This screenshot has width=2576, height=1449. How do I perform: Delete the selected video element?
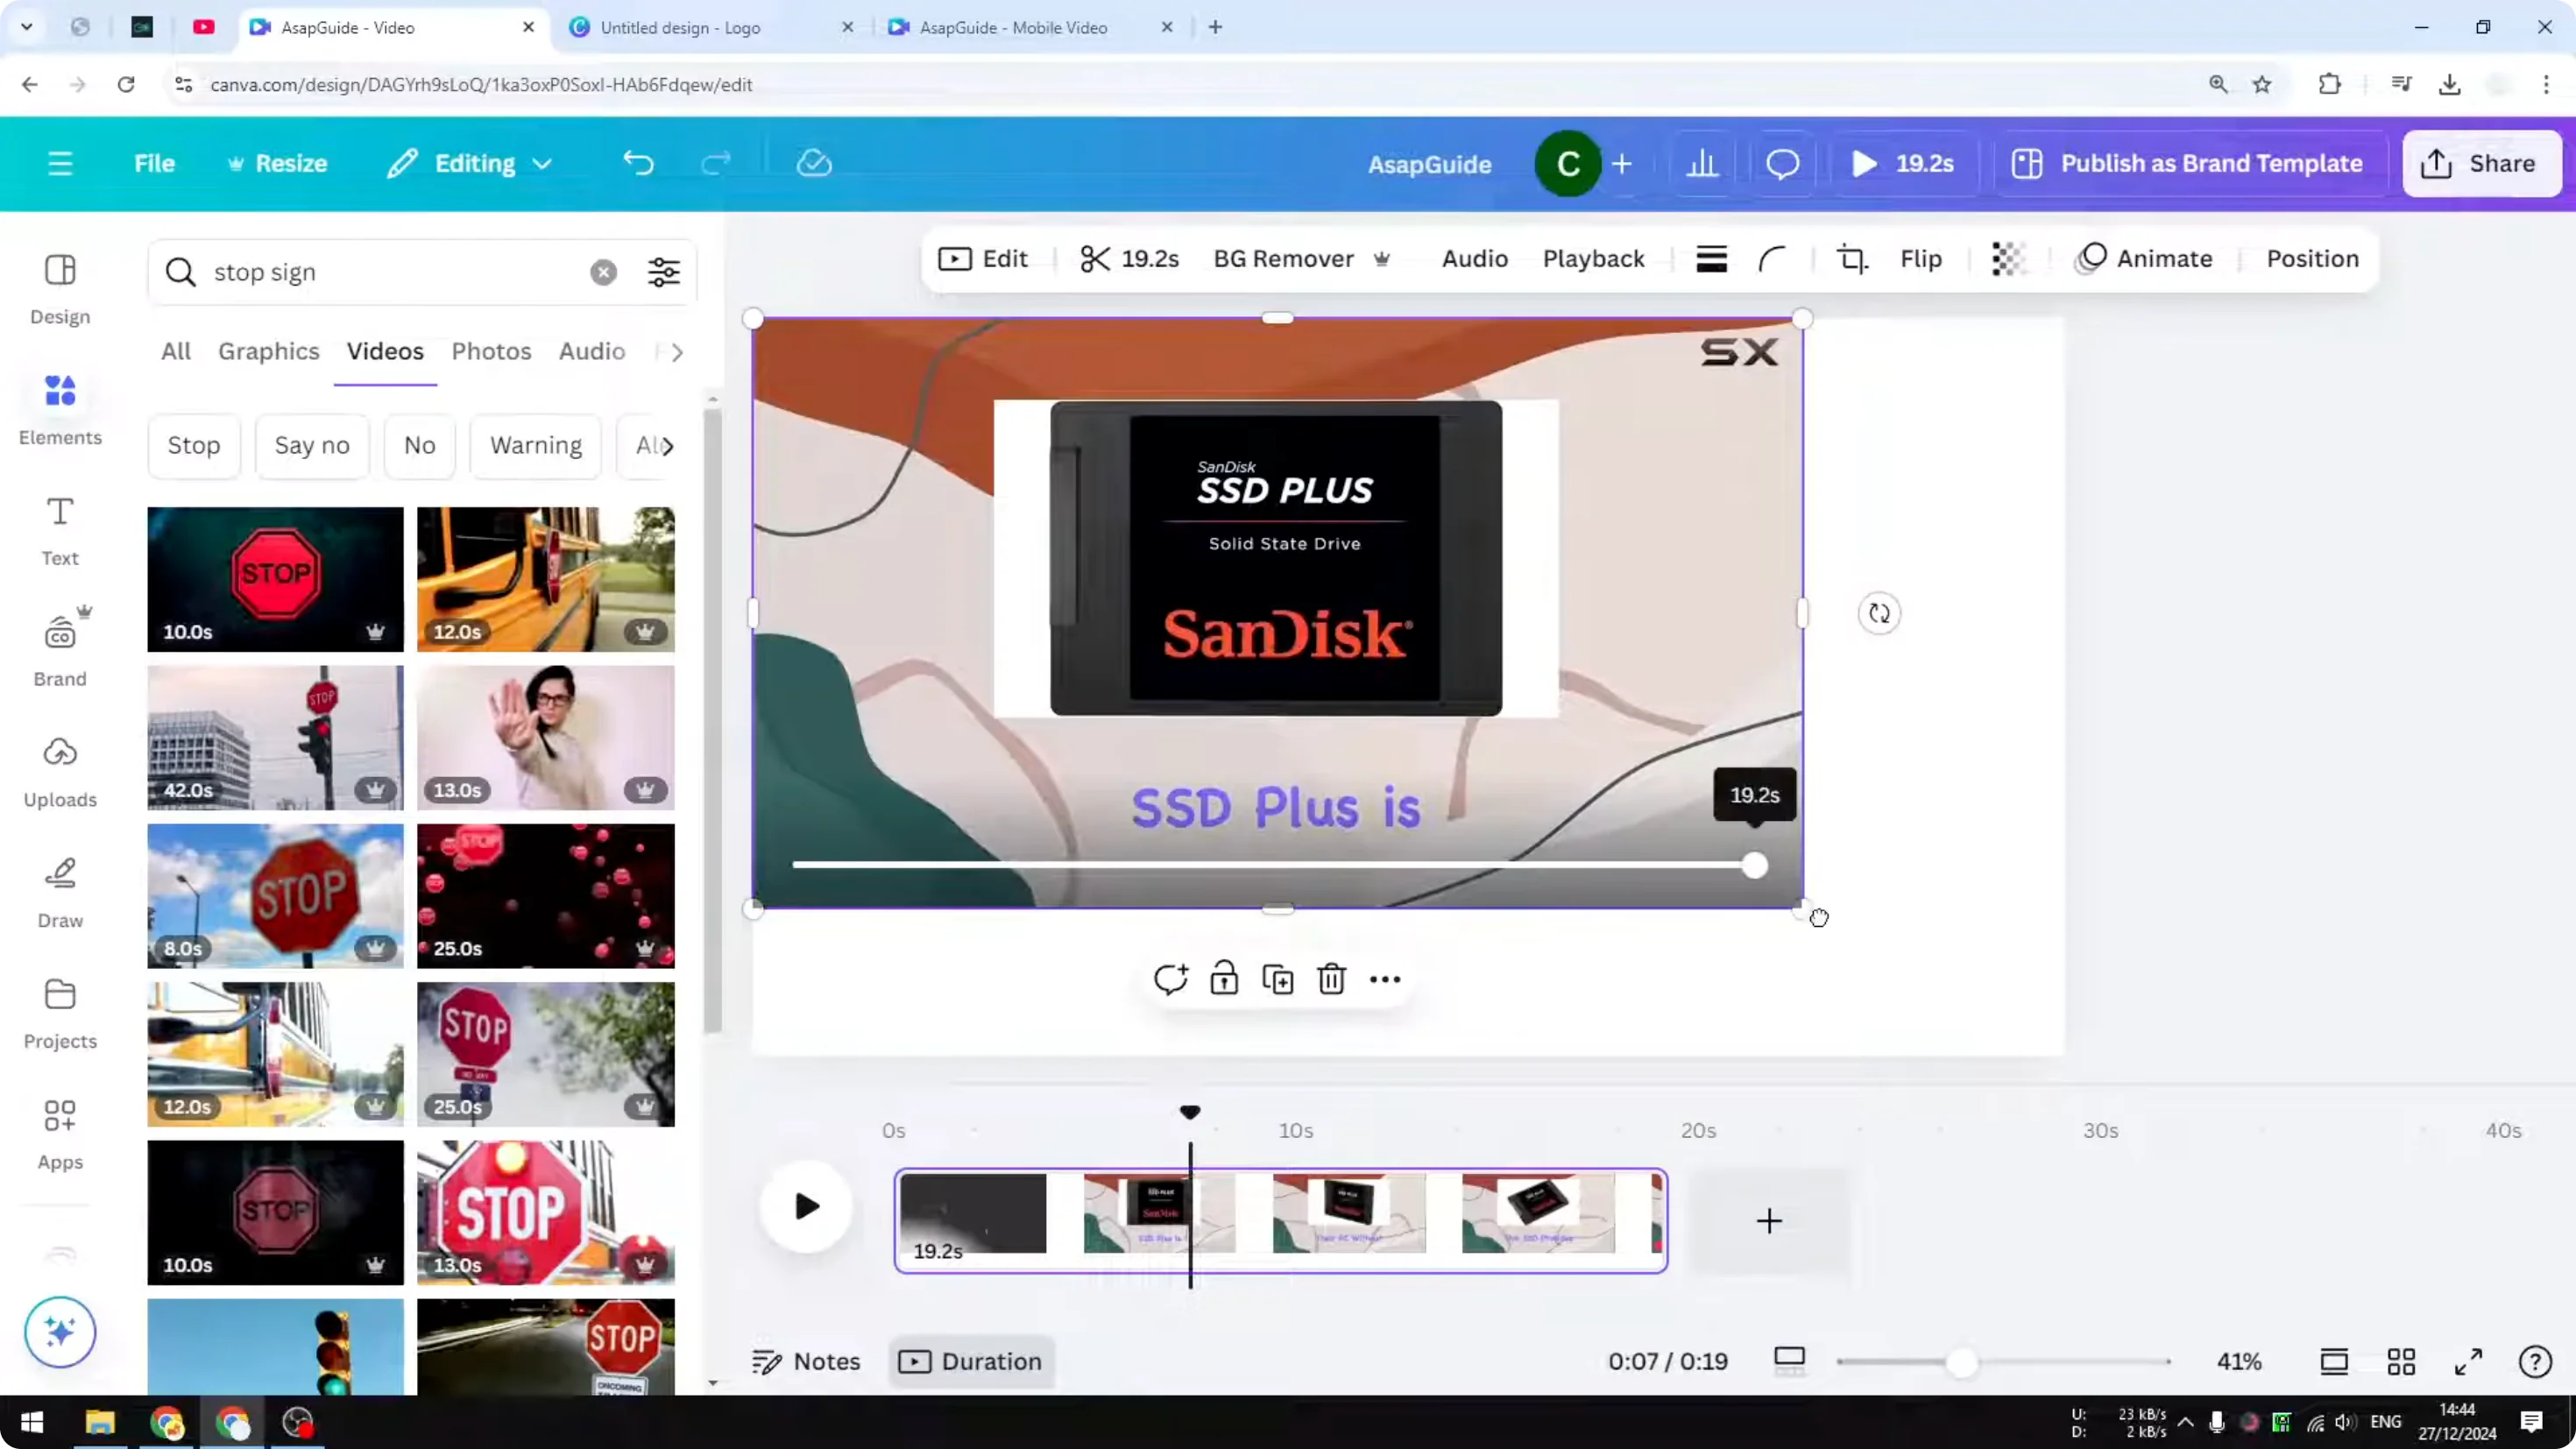[1330, 978]
